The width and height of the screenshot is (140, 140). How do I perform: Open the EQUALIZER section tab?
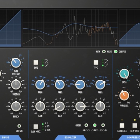point(70,137)
